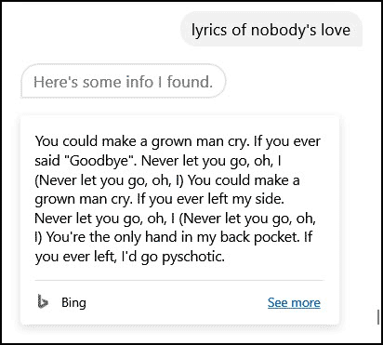This screenshot has height=345, width=383.
Task: Click the word "Goodbye" in the lyrics
Action: (99, 161)
